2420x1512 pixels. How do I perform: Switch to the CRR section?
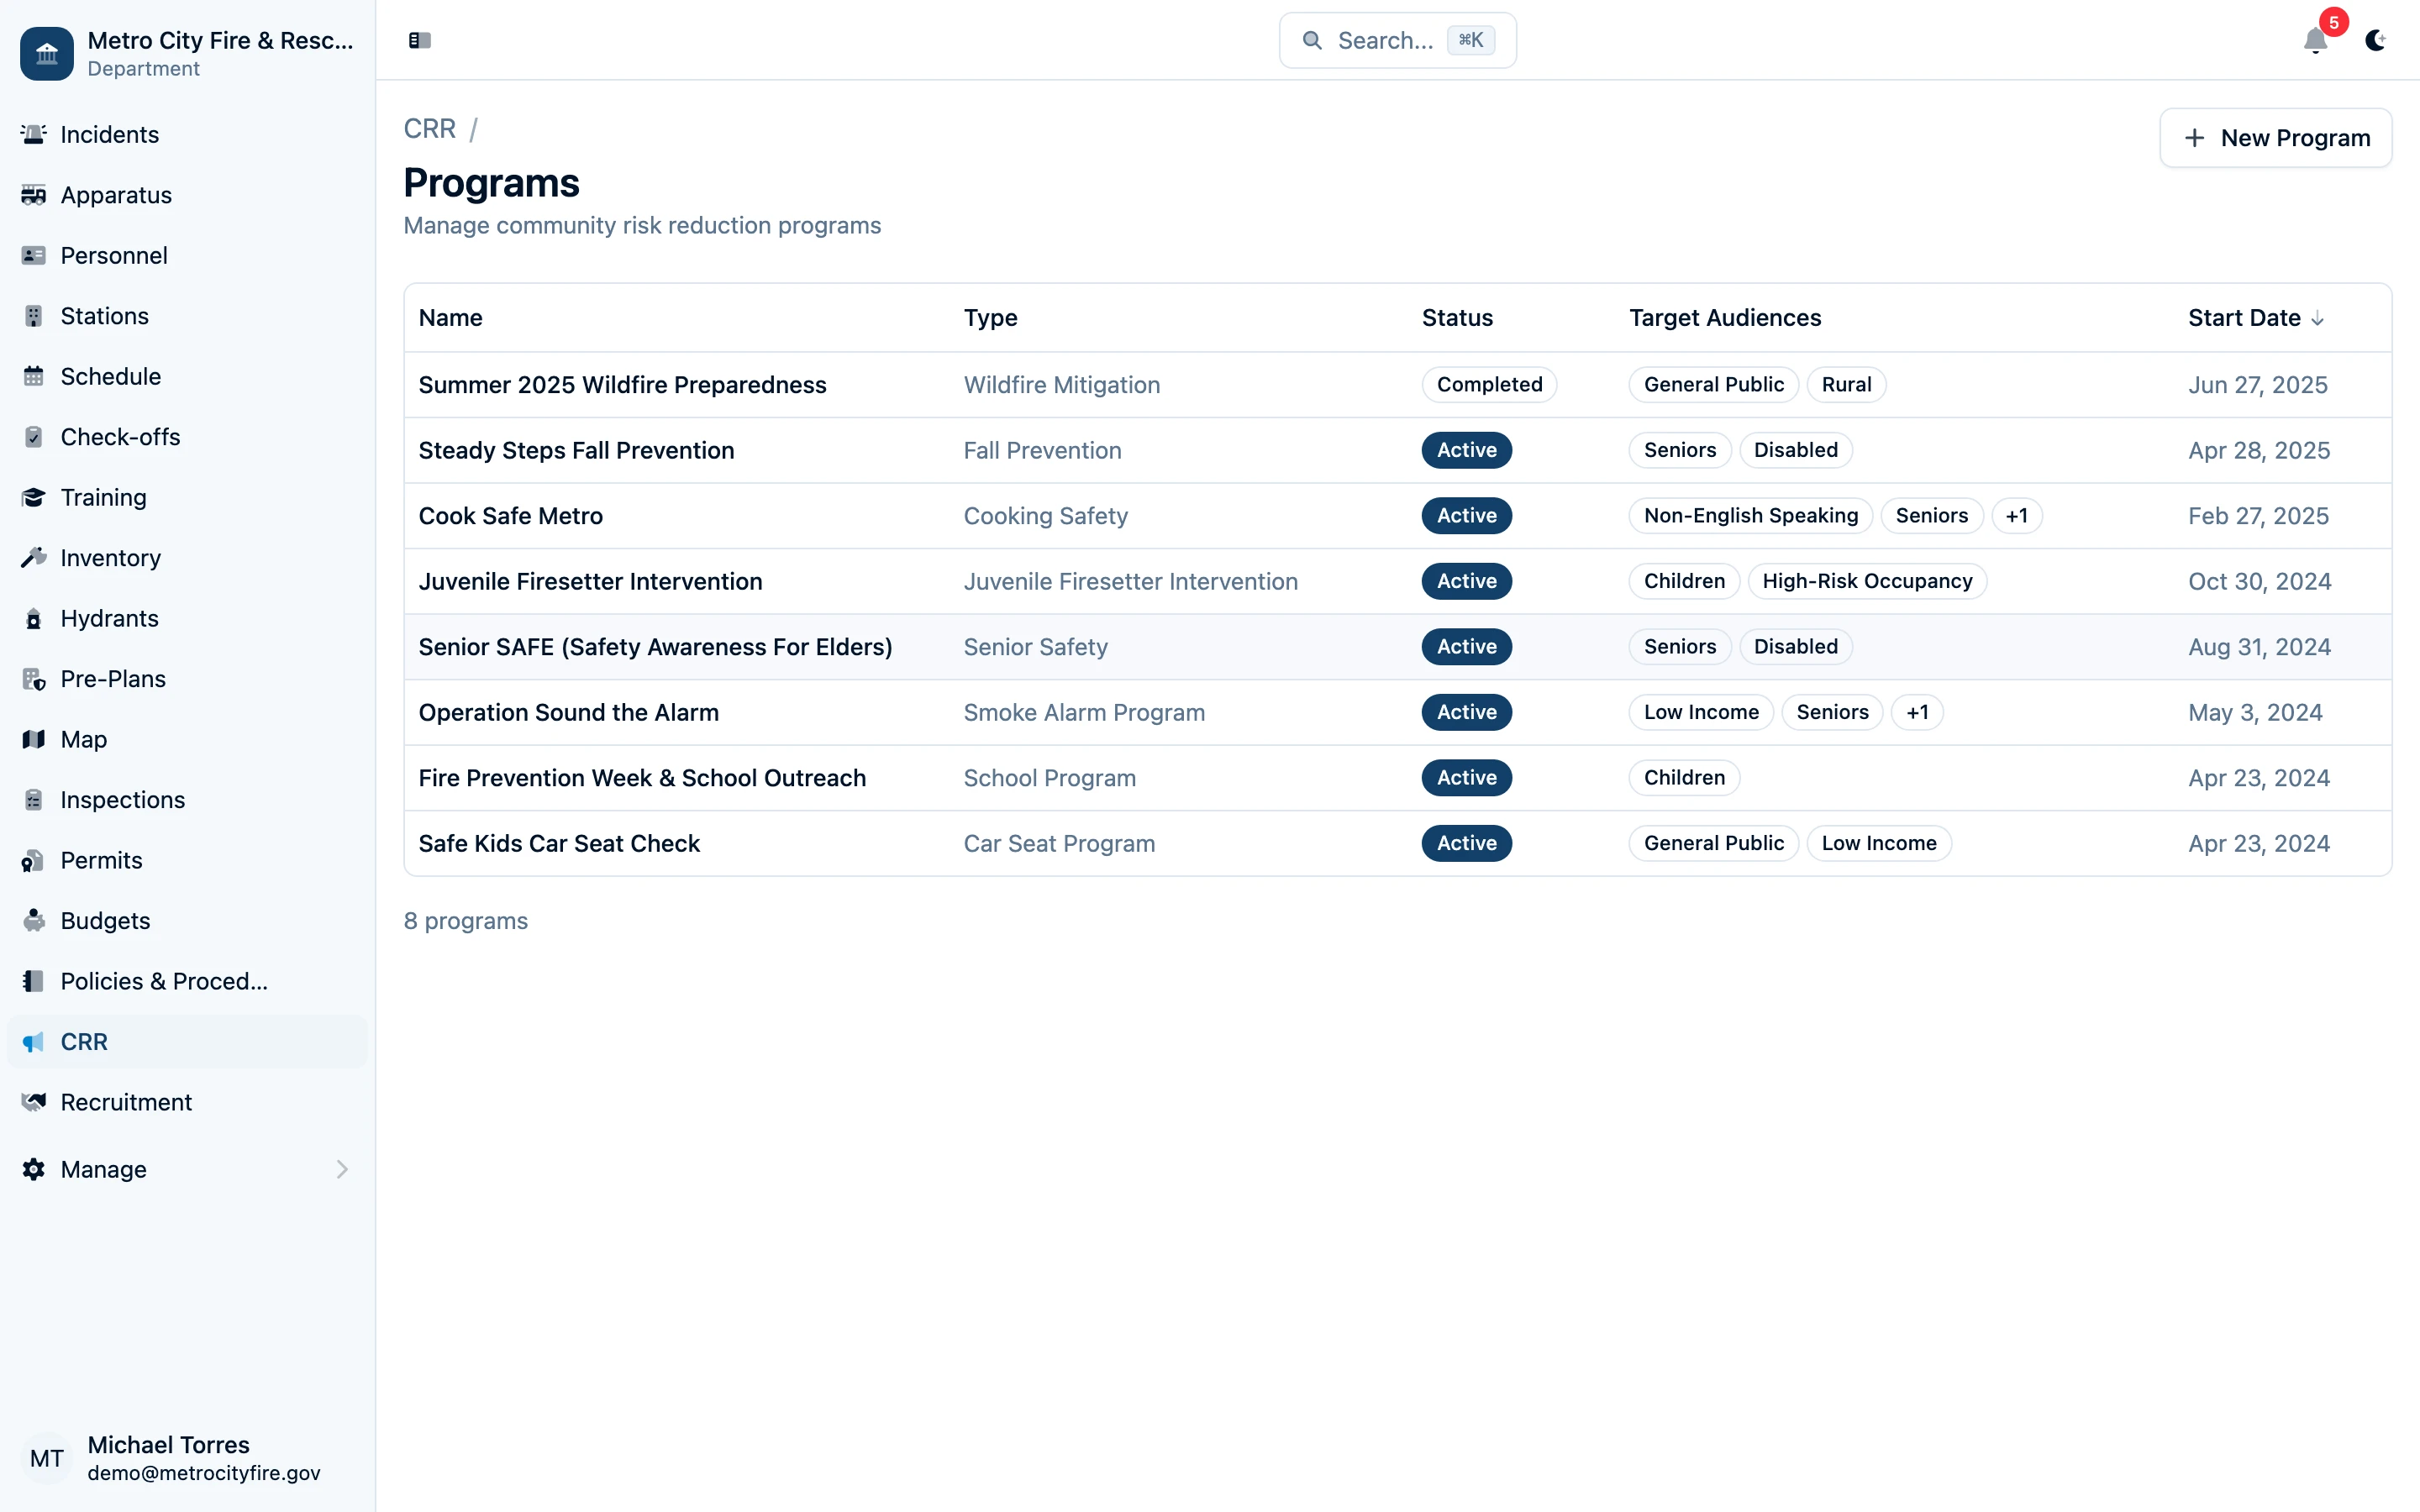coord(86,1041)
